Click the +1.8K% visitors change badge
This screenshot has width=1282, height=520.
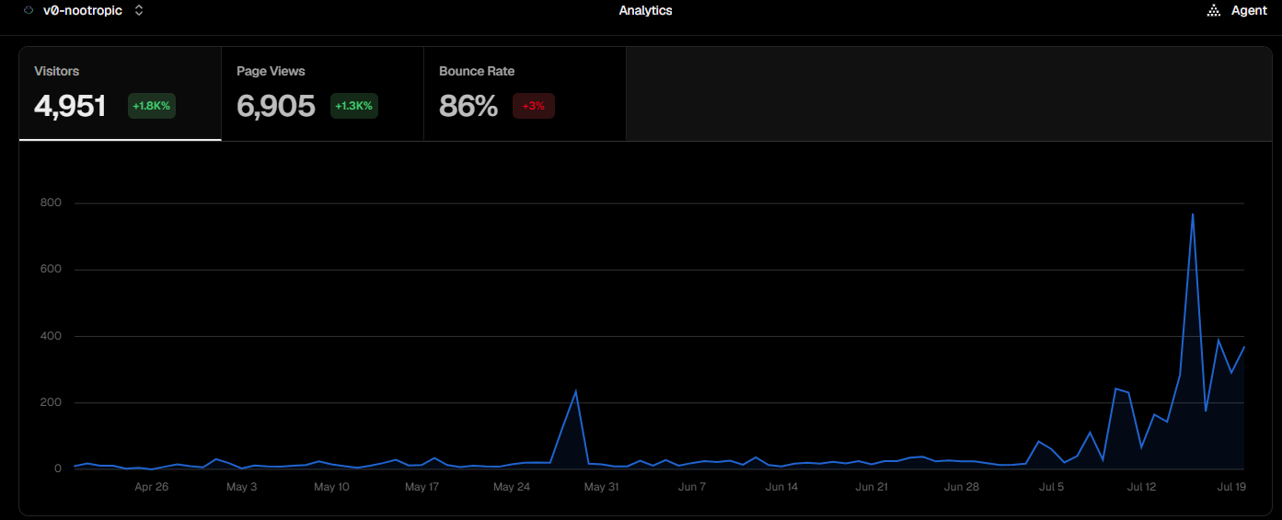[x=152, y=106]
